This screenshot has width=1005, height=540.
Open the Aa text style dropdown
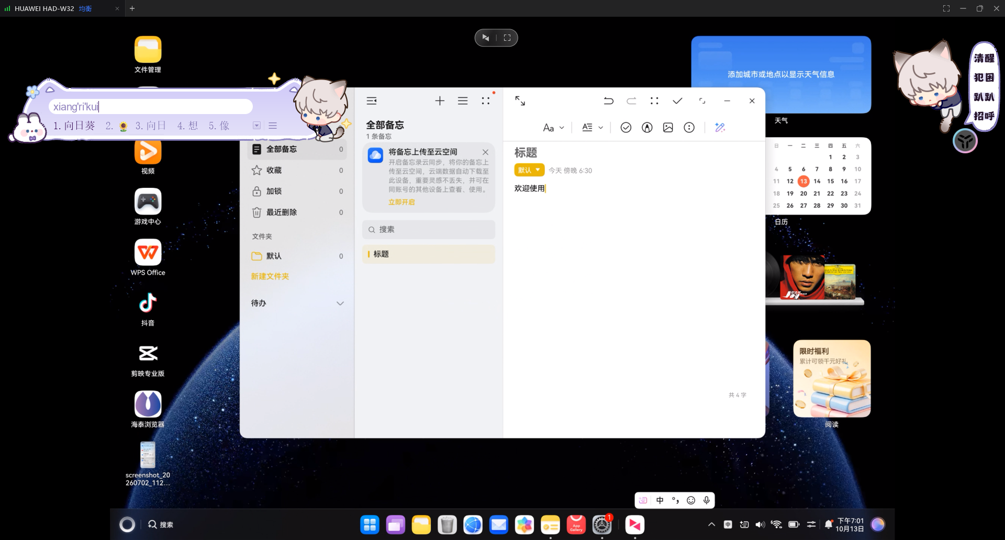tap(553, 128)
